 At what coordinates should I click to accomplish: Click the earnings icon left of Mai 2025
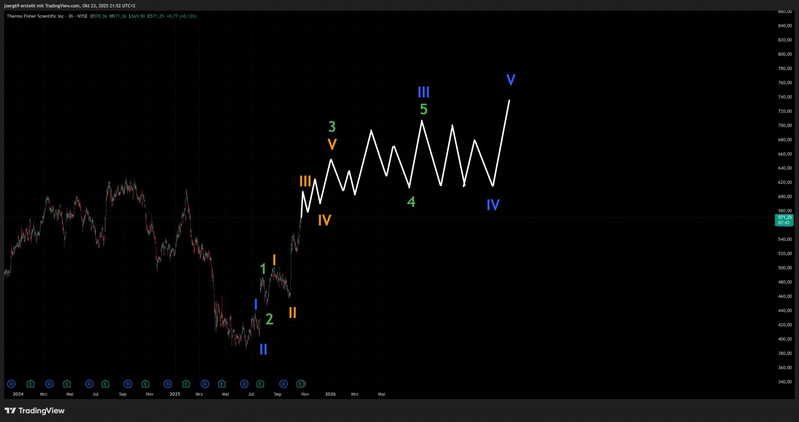coord(222,384)
